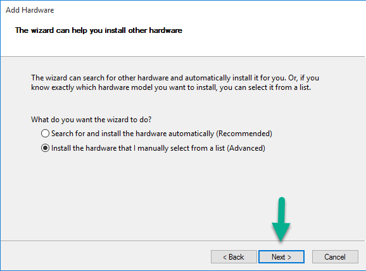366x271 pixels.
Task: Click the green arrow's shaft above Next
Action: tap(282, 210)
